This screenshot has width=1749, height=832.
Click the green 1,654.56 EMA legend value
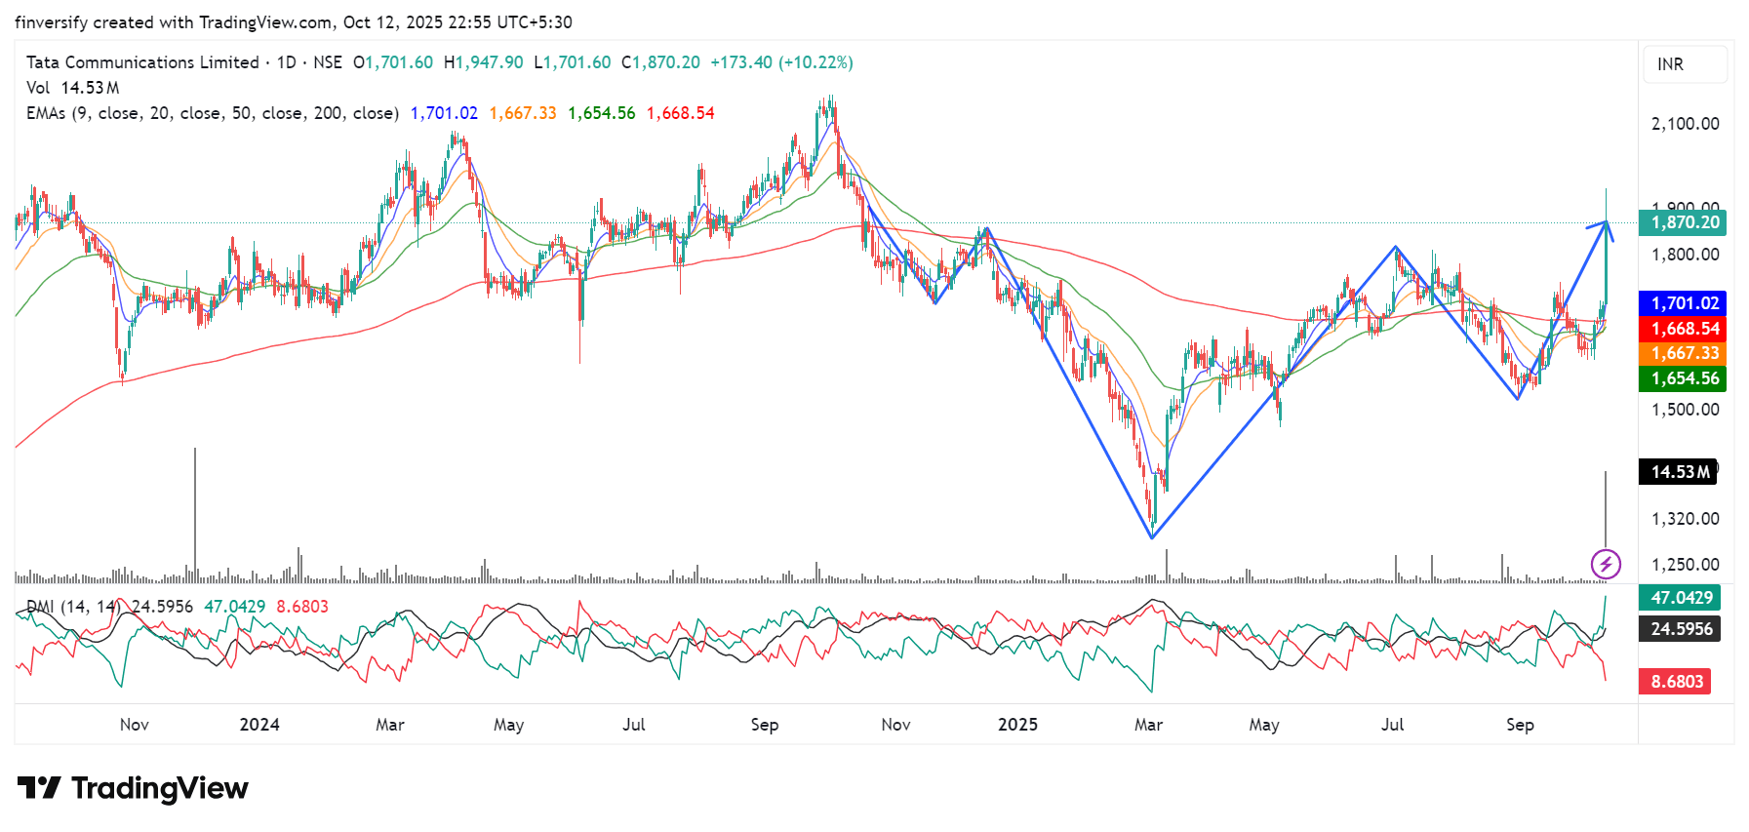point(602,113)
